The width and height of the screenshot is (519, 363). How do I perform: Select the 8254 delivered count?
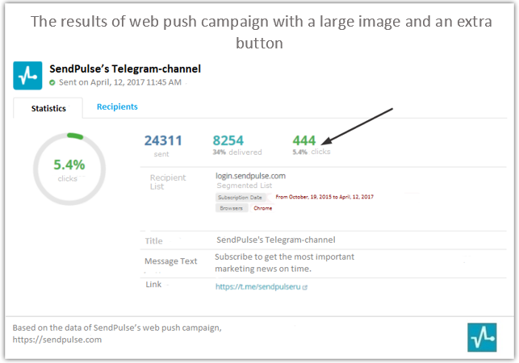(228, 140)
